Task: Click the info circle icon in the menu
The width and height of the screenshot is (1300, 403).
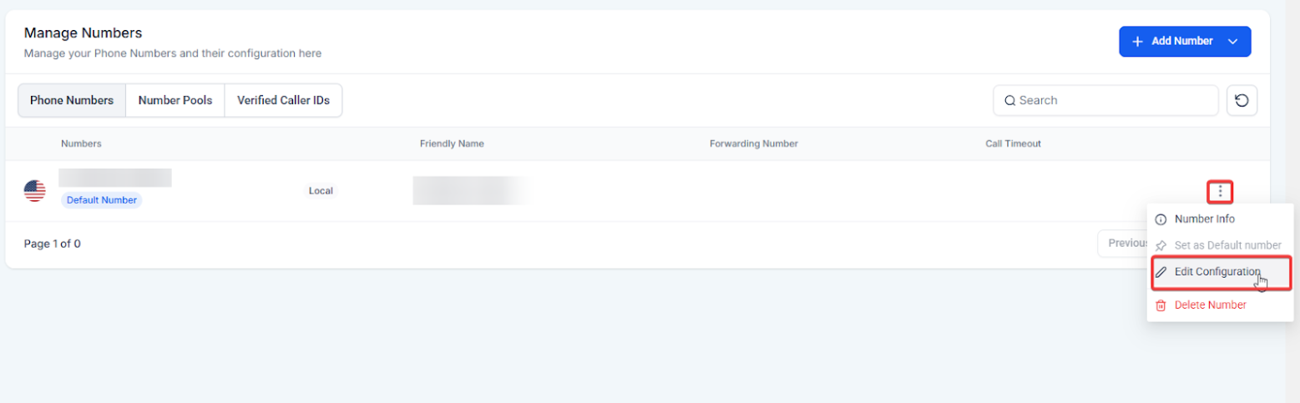Action: (x=1160, y=219)
